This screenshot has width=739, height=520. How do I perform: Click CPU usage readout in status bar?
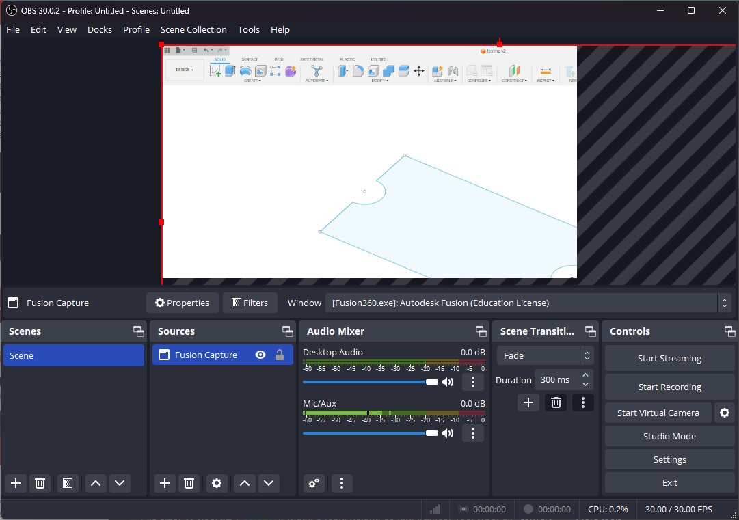(608, 509)
